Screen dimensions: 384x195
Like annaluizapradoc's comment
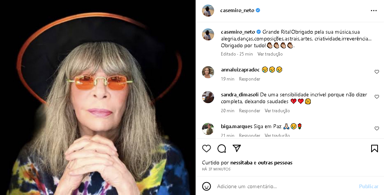376,72
